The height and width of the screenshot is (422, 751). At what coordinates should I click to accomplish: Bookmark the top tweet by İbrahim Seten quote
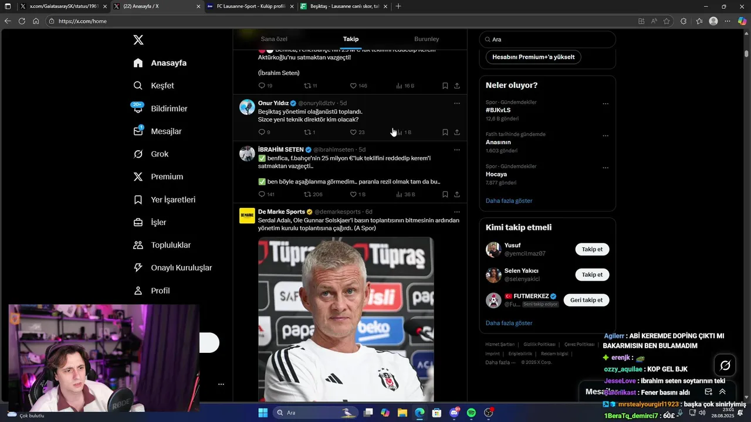click(x=445, y=86)
